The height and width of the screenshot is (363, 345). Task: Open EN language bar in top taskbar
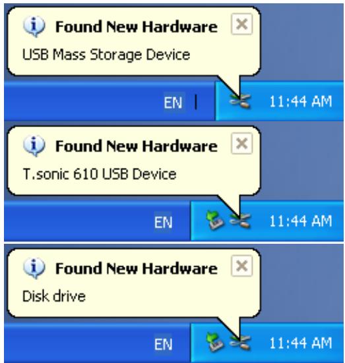click(x=173, y=102)
